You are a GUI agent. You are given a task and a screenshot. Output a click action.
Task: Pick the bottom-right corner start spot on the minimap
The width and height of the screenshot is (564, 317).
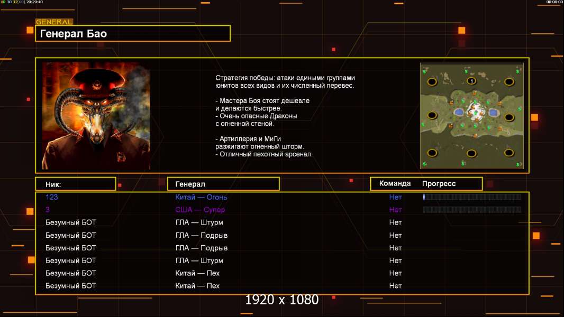tap(509, 153)
